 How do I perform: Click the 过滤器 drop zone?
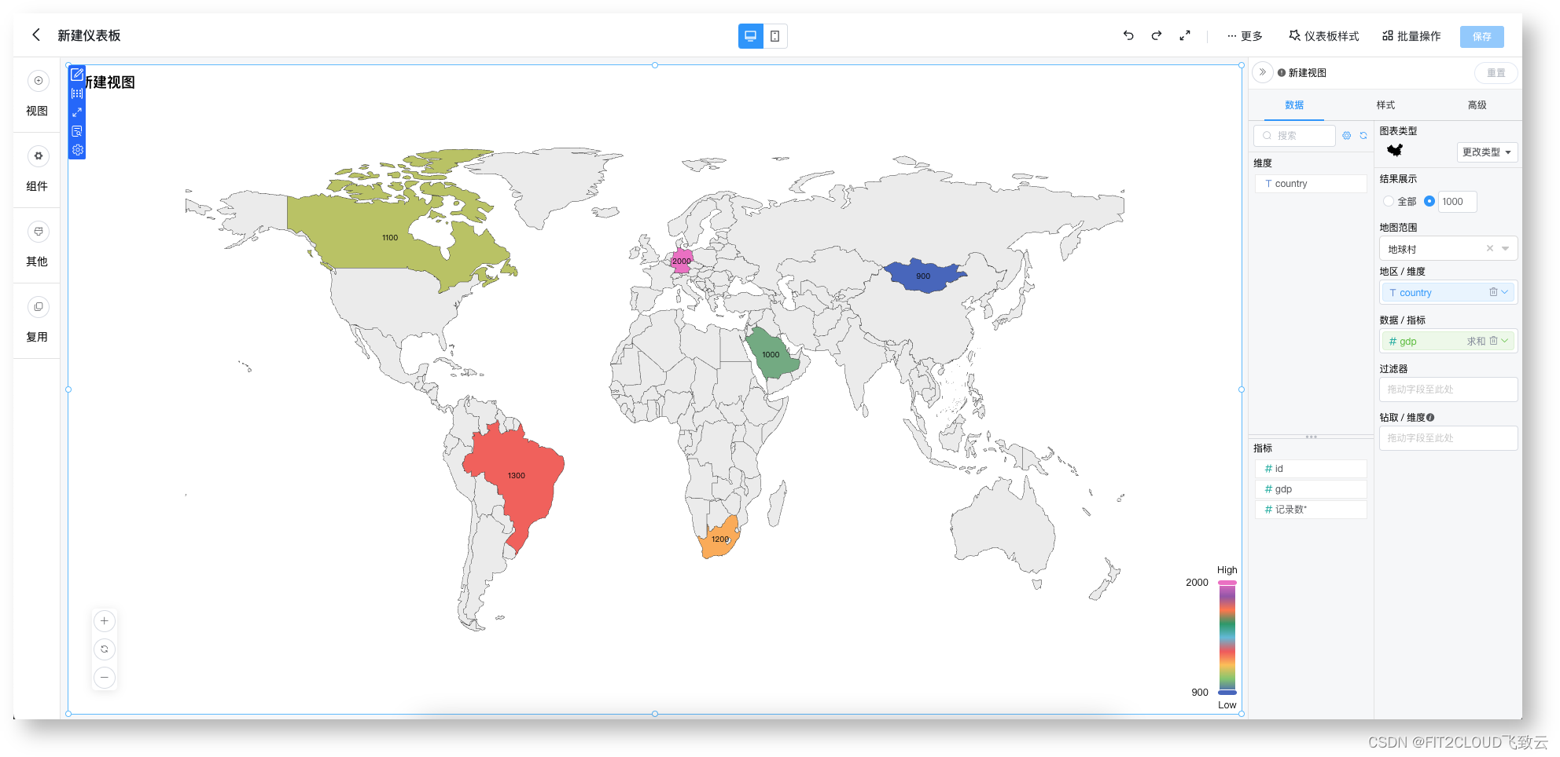click(x=1448, y=389)
